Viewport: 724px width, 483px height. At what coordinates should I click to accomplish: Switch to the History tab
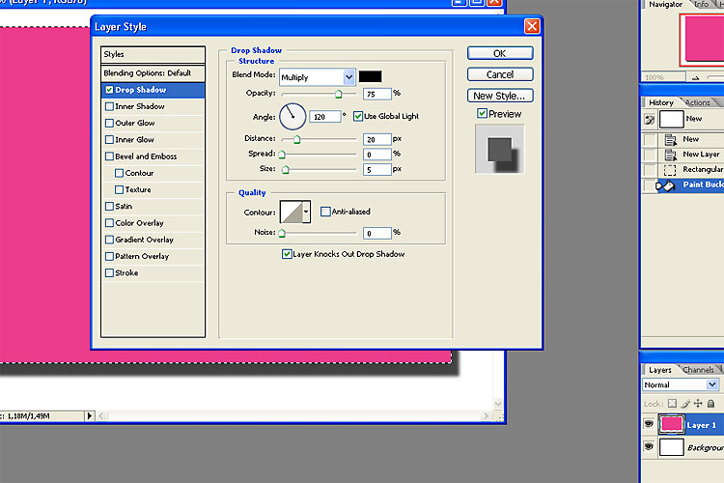click(660, 102)
